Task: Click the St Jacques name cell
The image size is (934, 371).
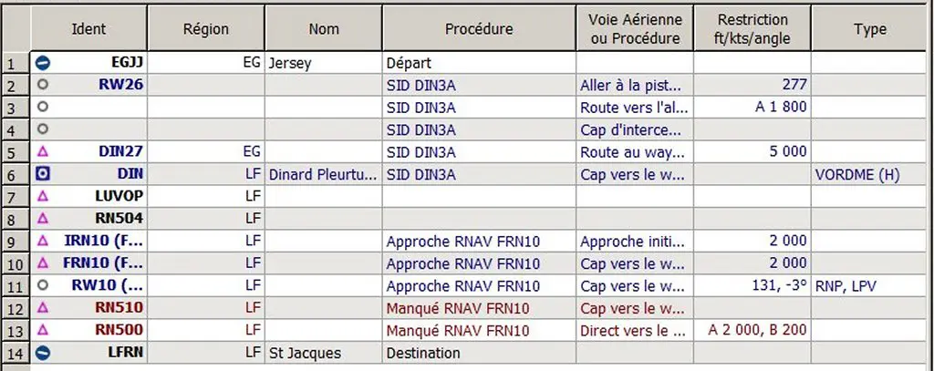Action: point(324,353)
